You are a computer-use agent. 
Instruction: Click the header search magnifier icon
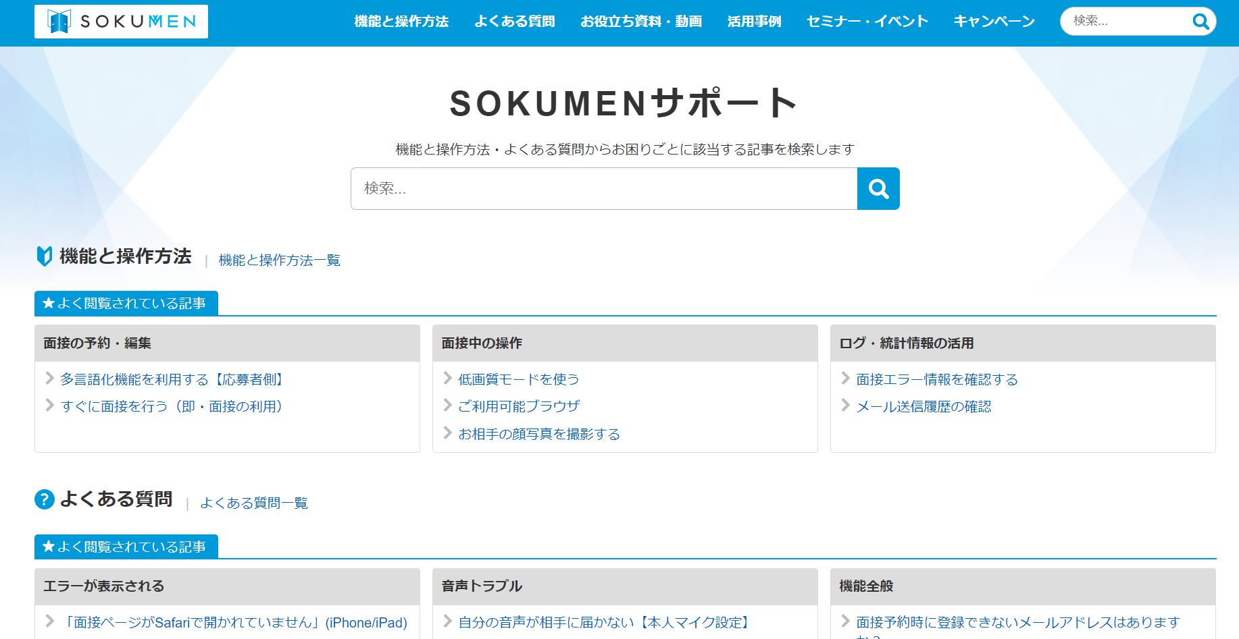tap(1200, 22)
